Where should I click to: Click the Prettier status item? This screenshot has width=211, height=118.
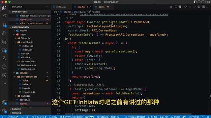194,117
